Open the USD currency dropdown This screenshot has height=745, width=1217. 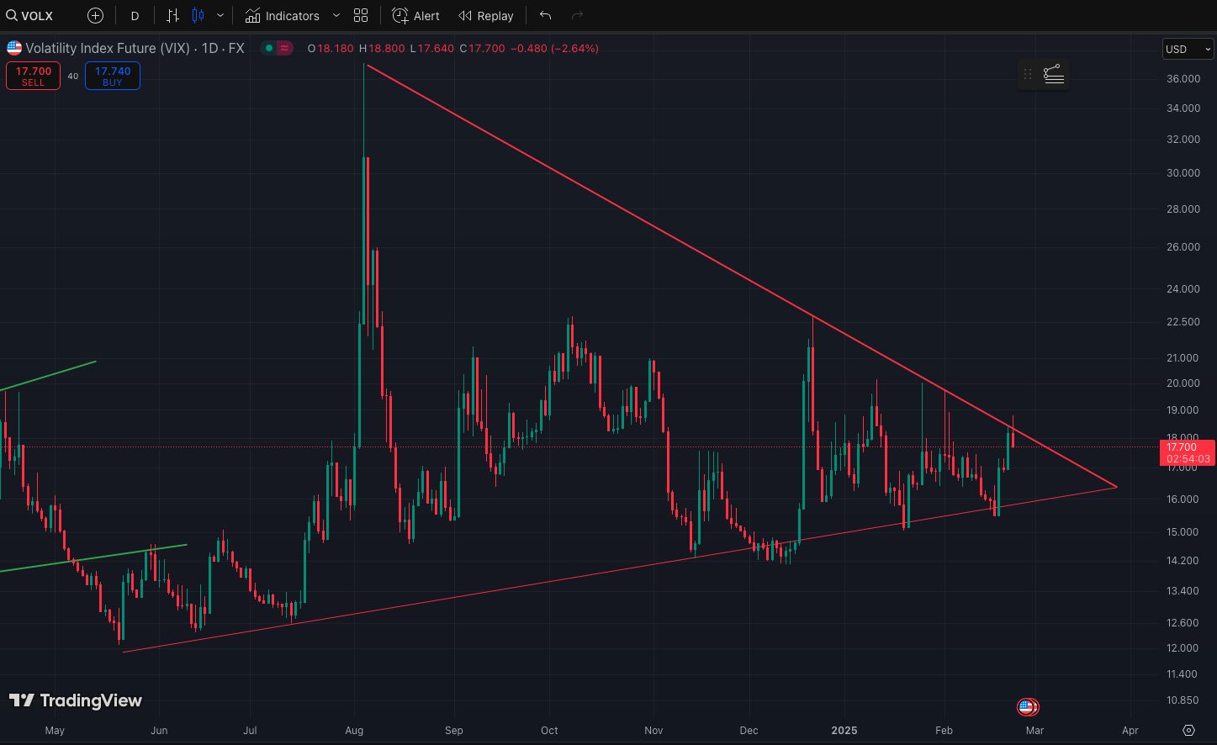pyautogui.click(x=1188, y=49)
